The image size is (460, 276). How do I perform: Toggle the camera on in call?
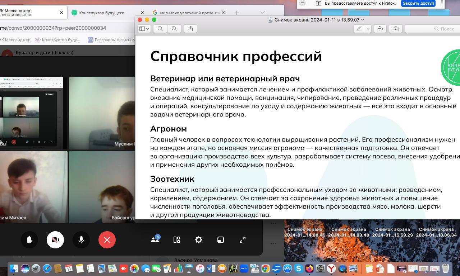click(55, 240)
